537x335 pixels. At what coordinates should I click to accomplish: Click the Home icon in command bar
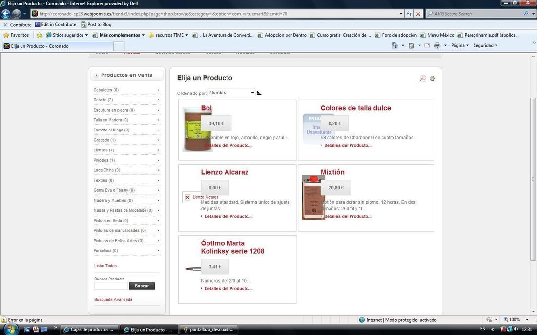[395, 45]
